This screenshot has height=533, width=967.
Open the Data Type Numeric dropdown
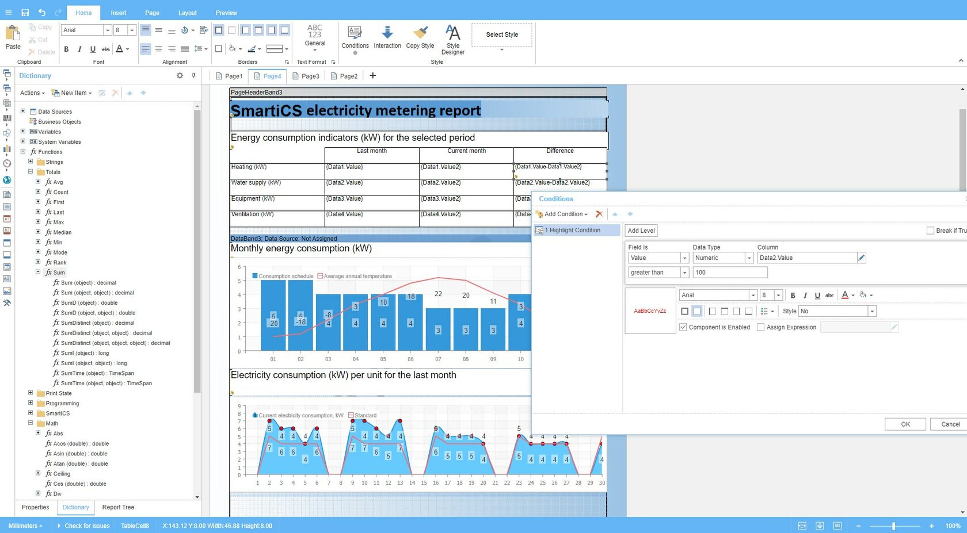pyautogui.click(x=749, y=258)
